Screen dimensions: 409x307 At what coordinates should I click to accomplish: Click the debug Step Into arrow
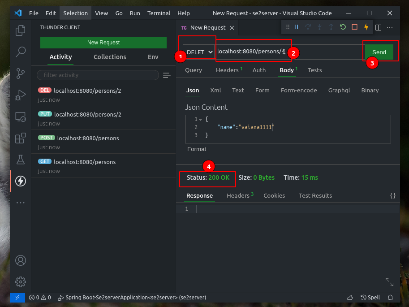click(319, 27)
